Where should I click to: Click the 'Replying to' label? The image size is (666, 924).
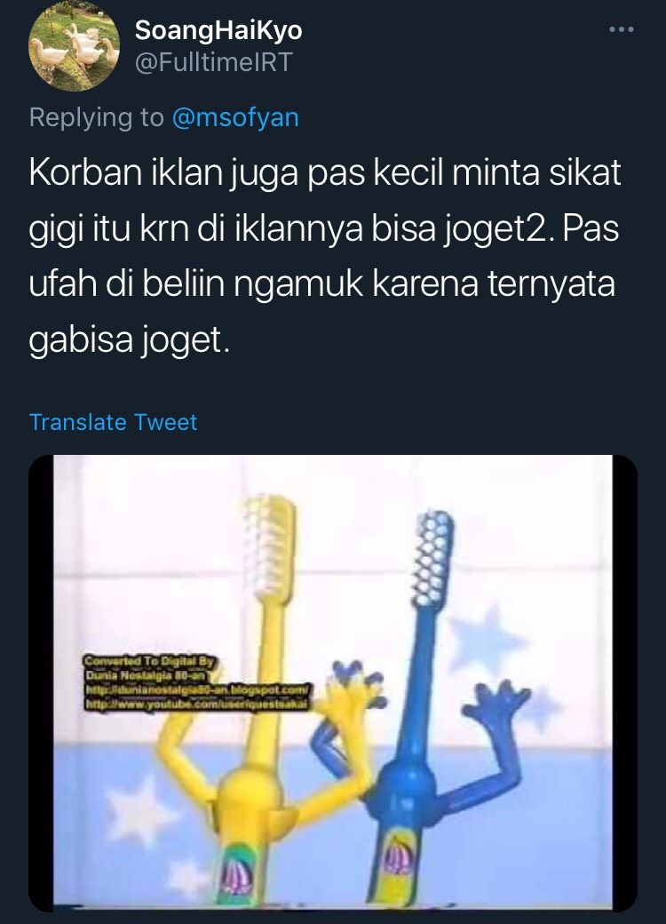tap(97, 117)
